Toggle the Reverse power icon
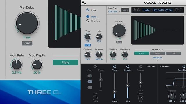 (x=141, y=66)
